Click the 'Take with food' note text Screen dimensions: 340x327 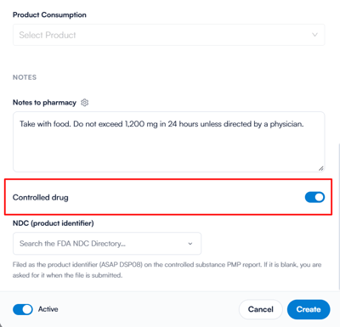click(45, 124)
